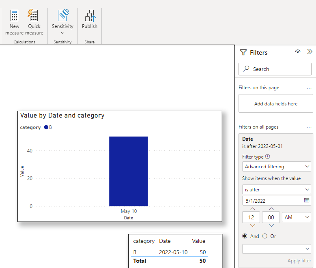Image resolution: width=316 pixels, height=268 pixels.
Task: Open the Advanced filtering type dropdown
Action: [277, 167]
